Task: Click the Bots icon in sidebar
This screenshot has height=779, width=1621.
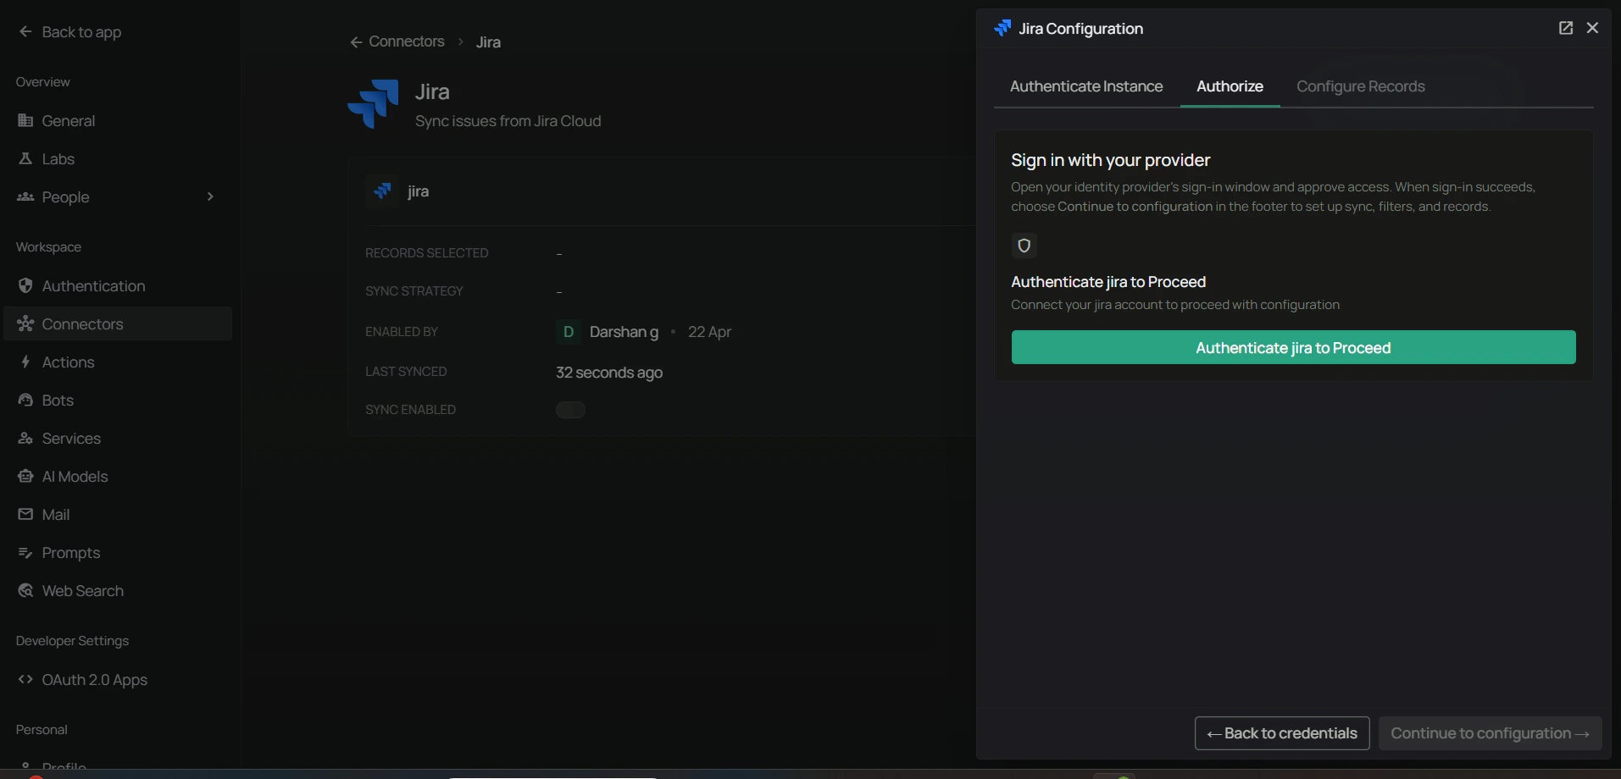Action: [x=25, y=400]
